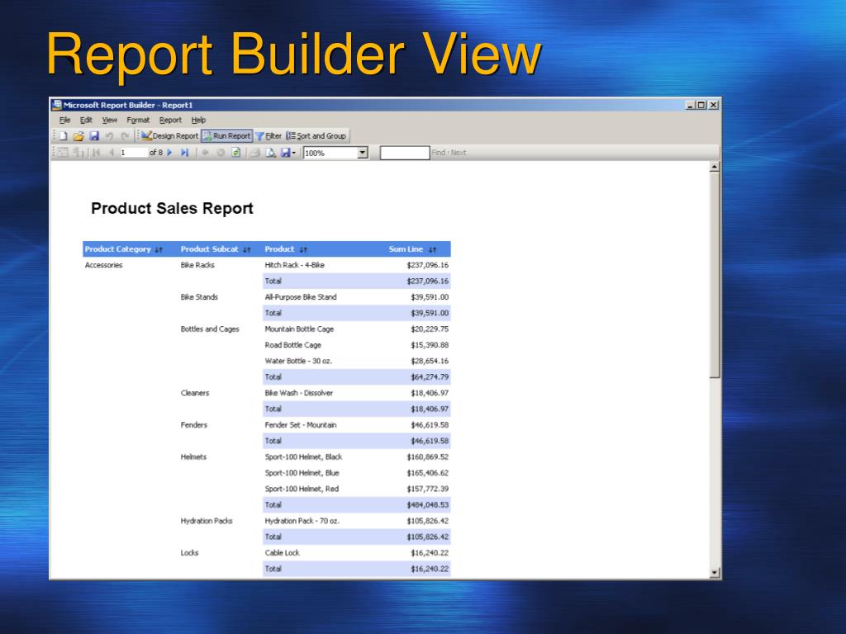The image size is (846, 634).
Task: Click the Filter funnel button
Action: (269, 136)
